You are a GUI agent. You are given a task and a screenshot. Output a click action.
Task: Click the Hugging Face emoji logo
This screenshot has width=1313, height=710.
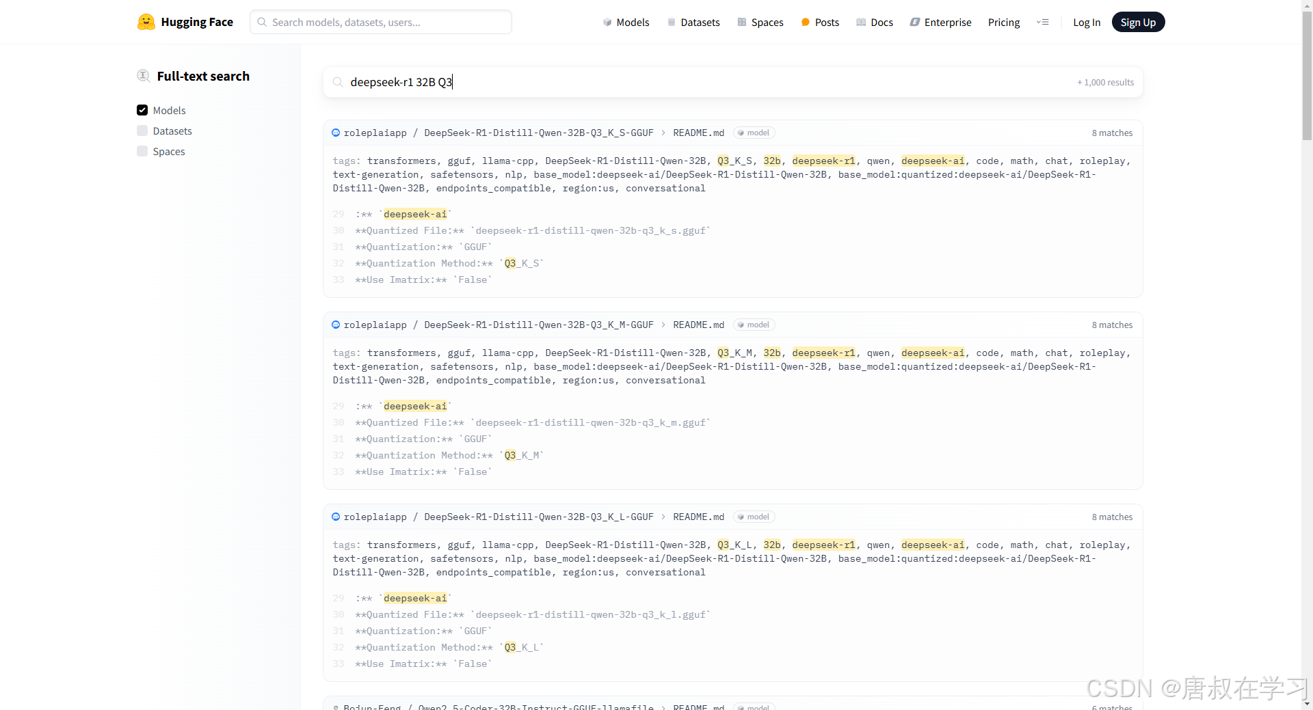[146, 22]
